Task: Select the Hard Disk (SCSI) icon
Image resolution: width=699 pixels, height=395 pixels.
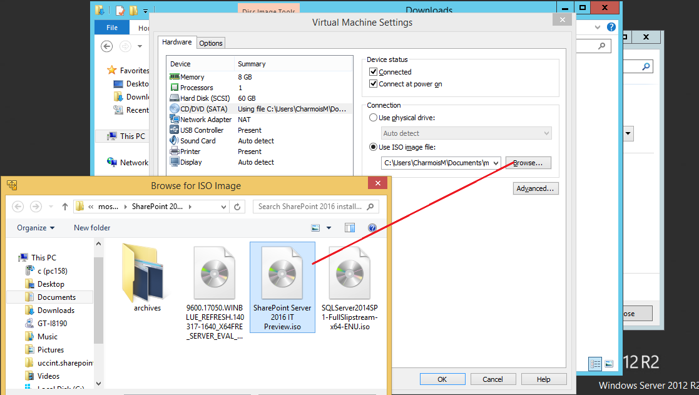Action: pyautogui.click(x=175, y=98)
